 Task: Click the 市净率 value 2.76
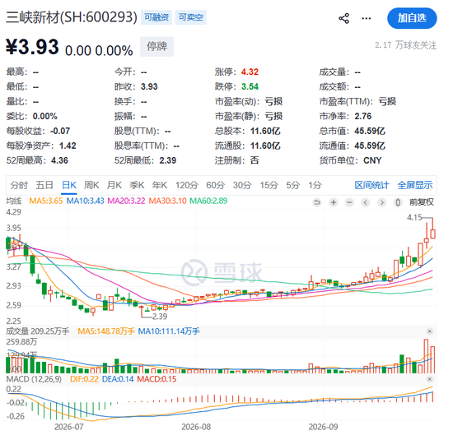[x=363, y=116]
